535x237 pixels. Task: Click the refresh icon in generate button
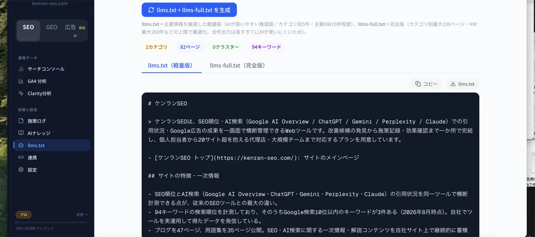(151, 10)
